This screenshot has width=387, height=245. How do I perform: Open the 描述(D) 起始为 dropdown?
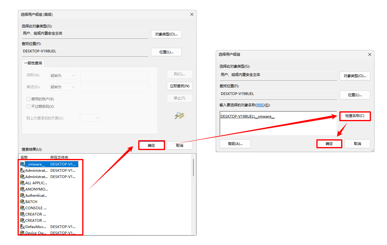[x=62, y=87]
